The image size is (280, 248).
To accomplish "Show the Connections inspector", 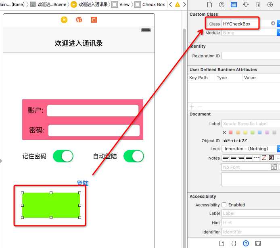I will [x=270, y=5].
